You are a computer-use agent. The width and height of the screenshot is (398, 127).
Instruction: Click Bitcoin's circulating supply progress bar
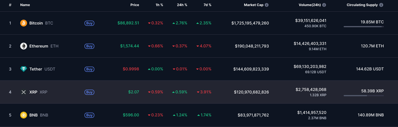(x=364, y=27)
